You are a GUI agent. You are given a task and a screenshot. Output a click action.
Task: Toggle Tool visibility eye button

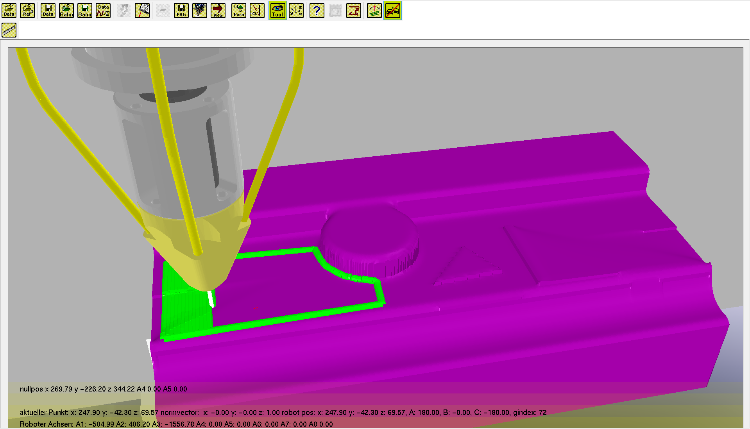[277, 11]
